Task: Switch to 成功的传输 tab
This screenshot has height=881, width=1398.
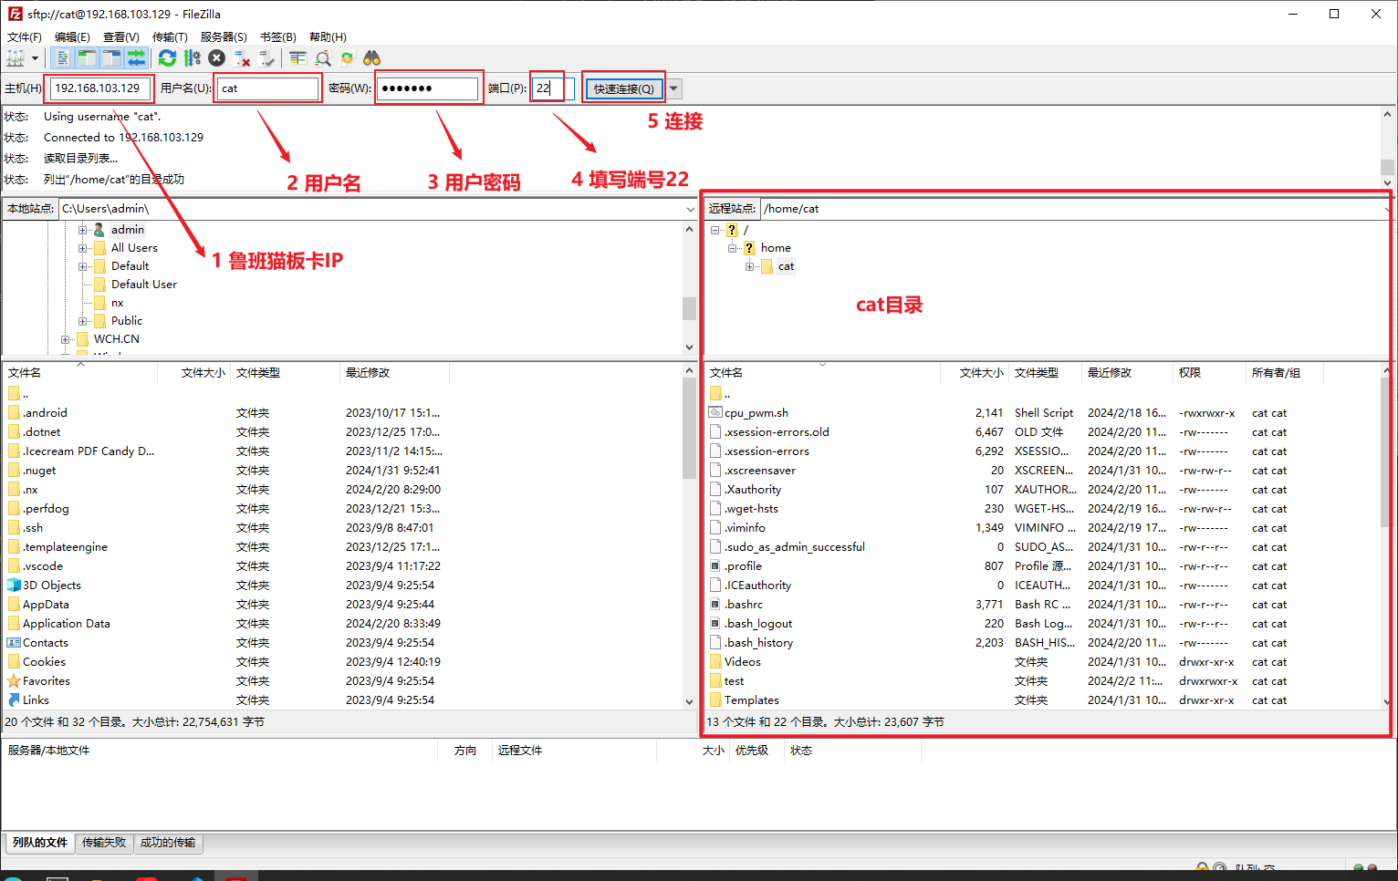Action: (x=168, y=843)
